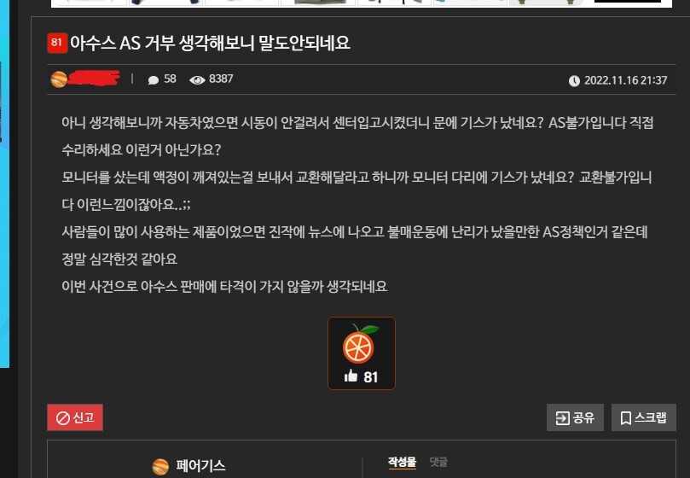This screenshot has width=690, height=478.
Task: Click the line 정말 심각한것 같아요
Action: point(119,259)
